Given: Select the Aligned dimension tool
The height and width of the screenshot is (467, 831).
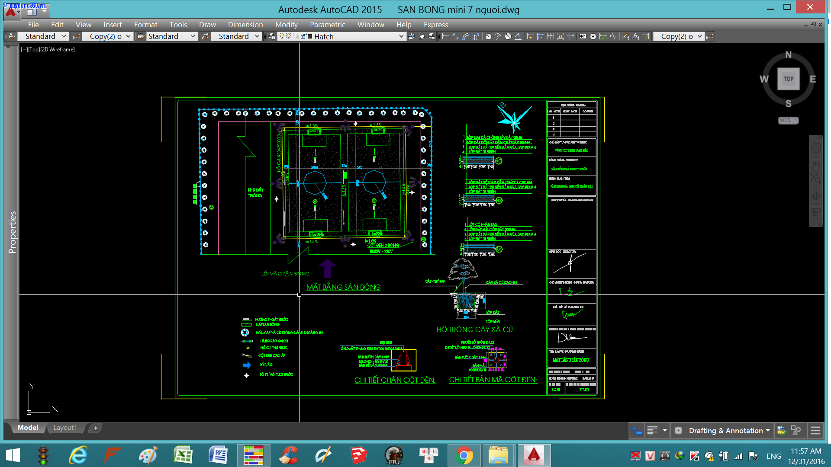Looking at the screenshot, I should tap(456, 36).
